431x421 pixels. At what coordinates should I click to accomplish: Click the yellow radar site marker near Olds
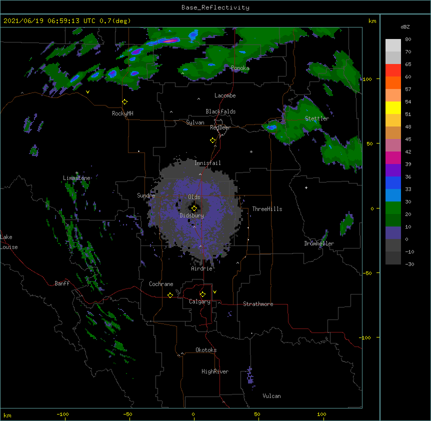pyautogui.click(x=194, y=208)
